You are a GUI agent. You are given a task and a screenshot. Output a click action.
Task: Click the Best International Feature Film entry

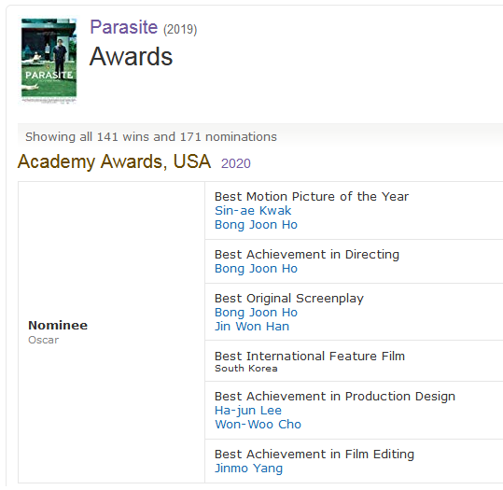coord(310,357)
